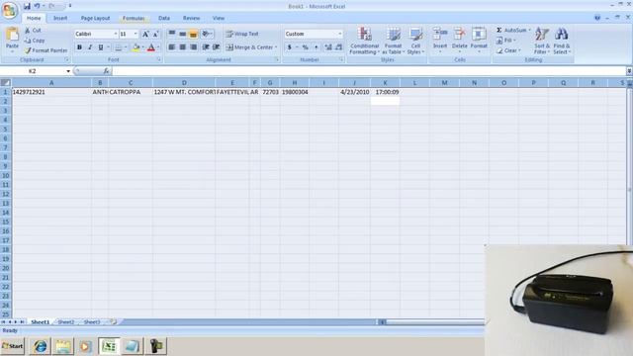Open Format as Table gallery

pos(393,41)
